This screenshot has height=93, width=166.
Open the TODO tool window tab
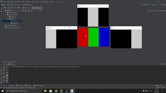(12, 86)
